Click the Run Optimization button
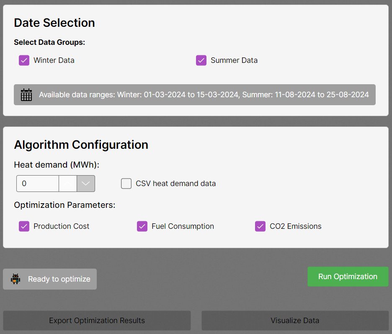This screenshot has width=392, height=334. pos(348,277)
